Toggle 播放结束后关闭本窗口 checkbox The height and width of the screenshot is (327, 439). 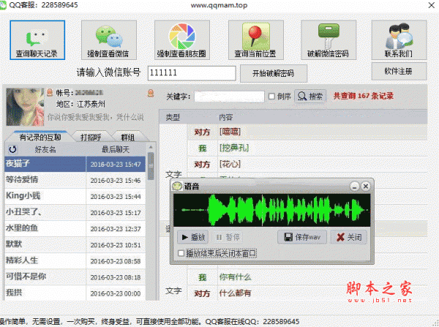(181, 253)
